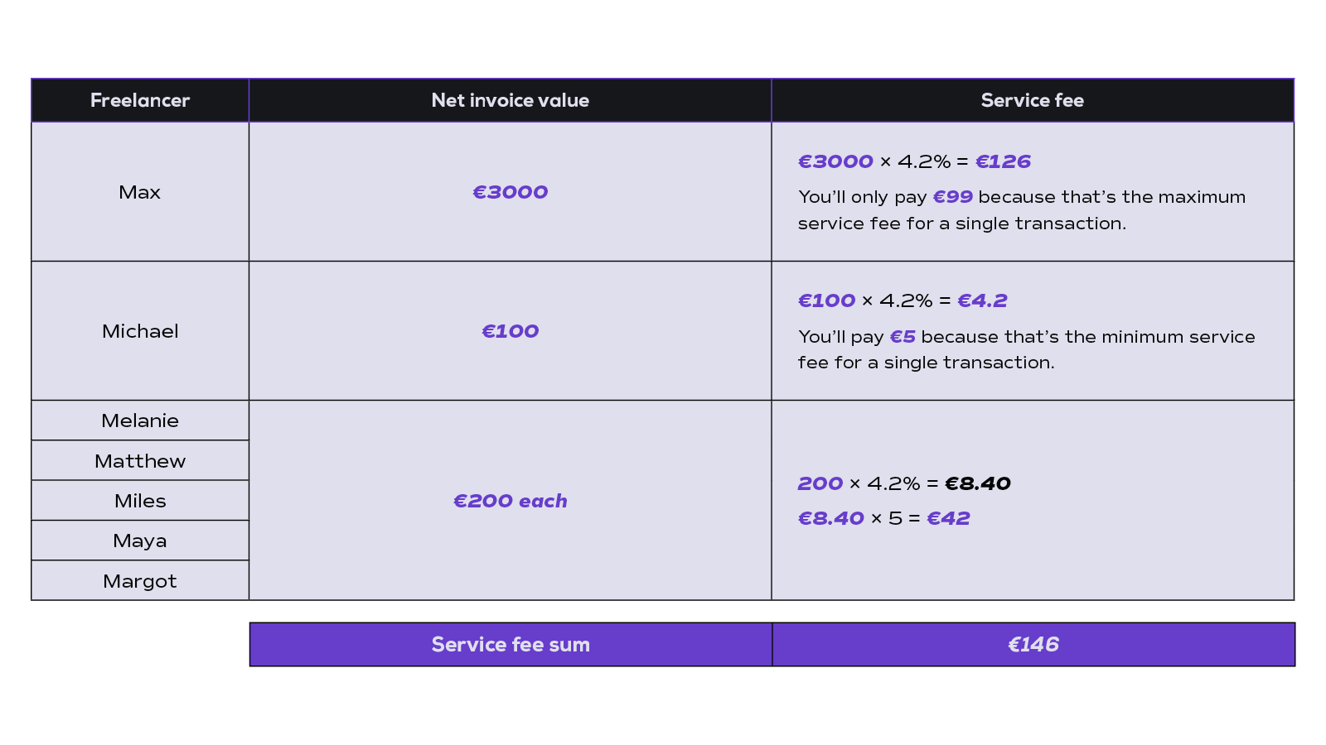
Task: Click the €8.40 × 5 = €42 line
Action: (x=883, y=518)
